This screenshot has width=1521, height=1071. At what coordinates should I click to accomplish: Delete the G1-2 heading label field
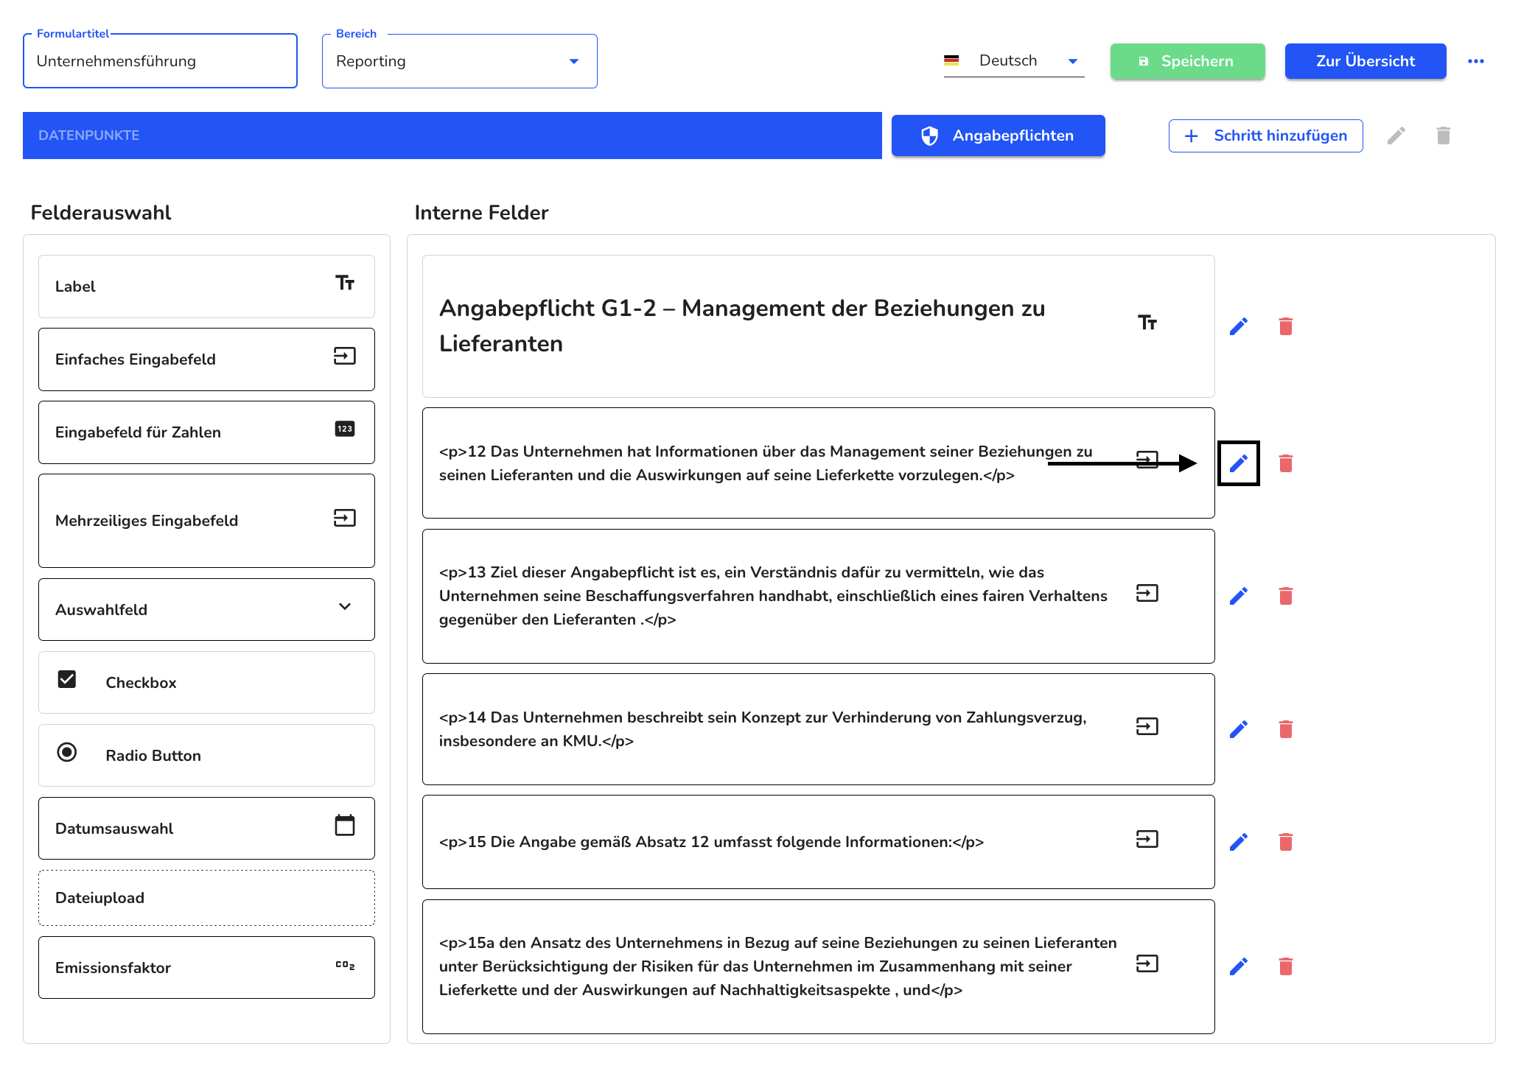pos(1286,326)
